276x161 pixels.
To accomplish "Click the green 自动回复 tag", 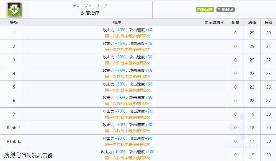I will (x=205, y=10).
